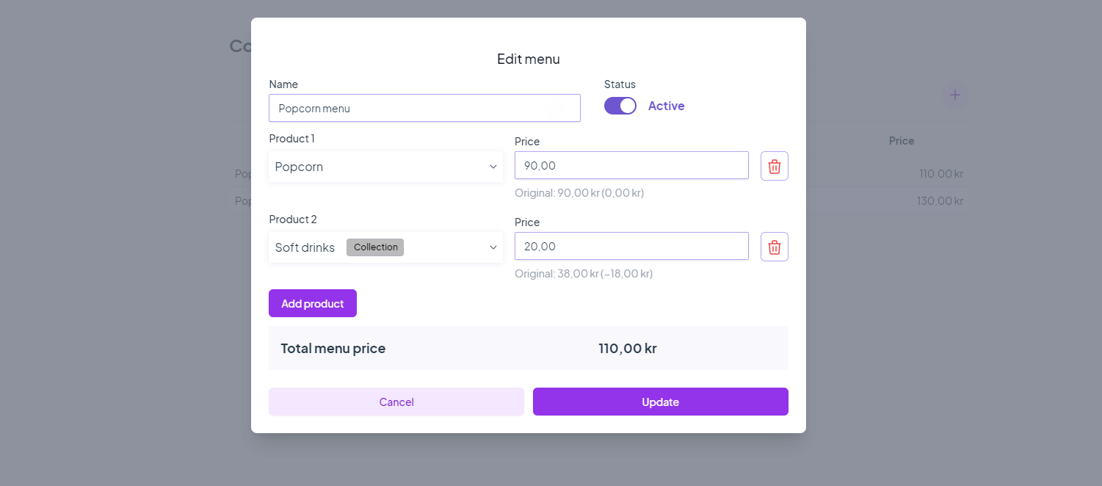Open the Product 2 dropdown arrow
Image resolution: width=1102 pixels, height=486 pixels.
coord(493,247)
